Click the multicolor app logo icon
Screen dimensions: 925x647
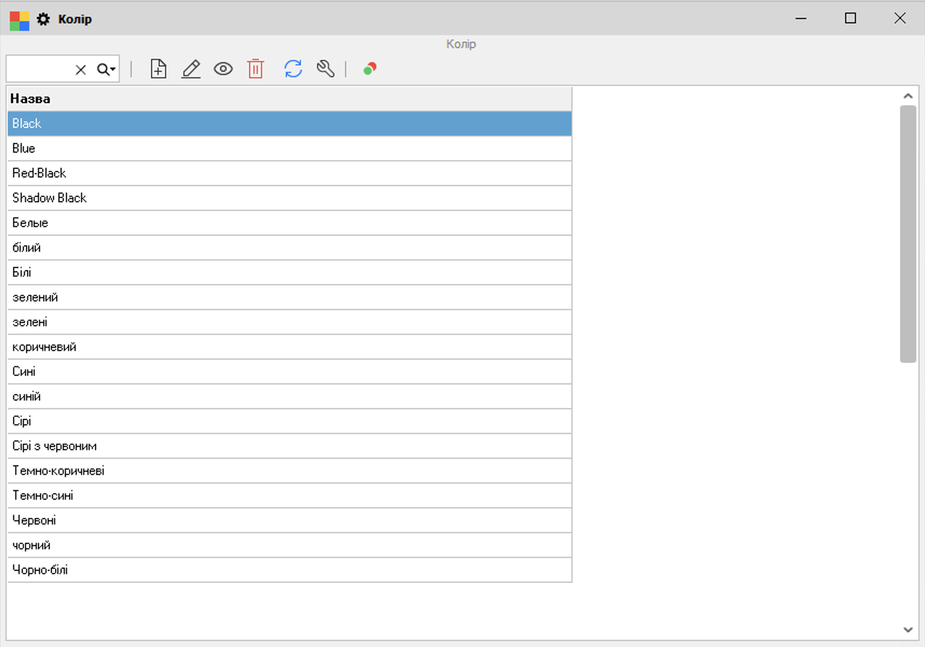(x=19, y=20)
